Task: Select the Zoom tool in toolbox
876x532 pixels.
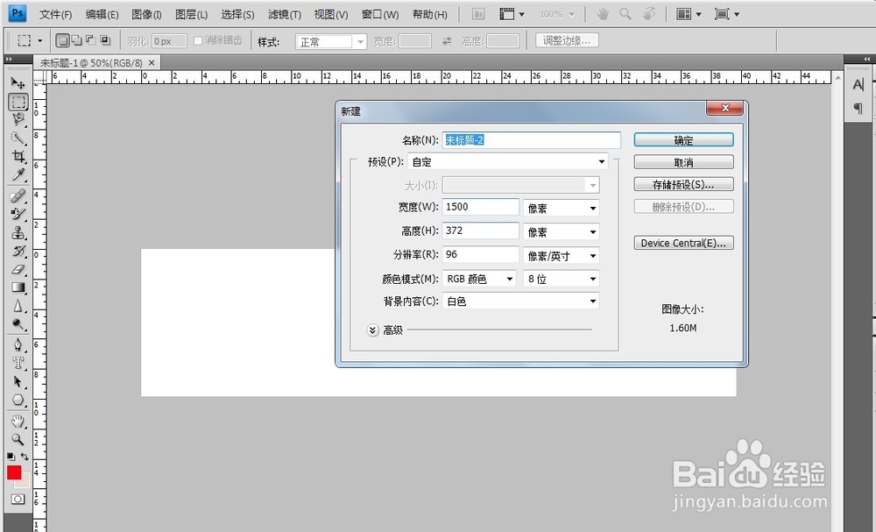Action: [x=18, y=439]
